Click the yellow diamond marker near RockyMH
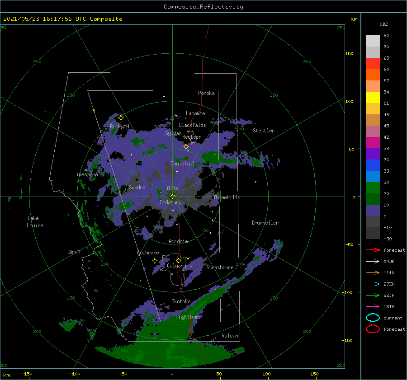The width and height of the screenshot is (407, 380). click(121, 118)
